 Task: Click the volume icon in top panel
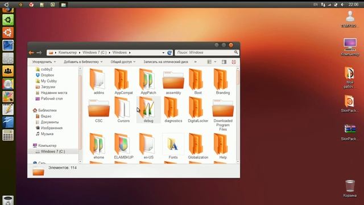coord(342,5)
